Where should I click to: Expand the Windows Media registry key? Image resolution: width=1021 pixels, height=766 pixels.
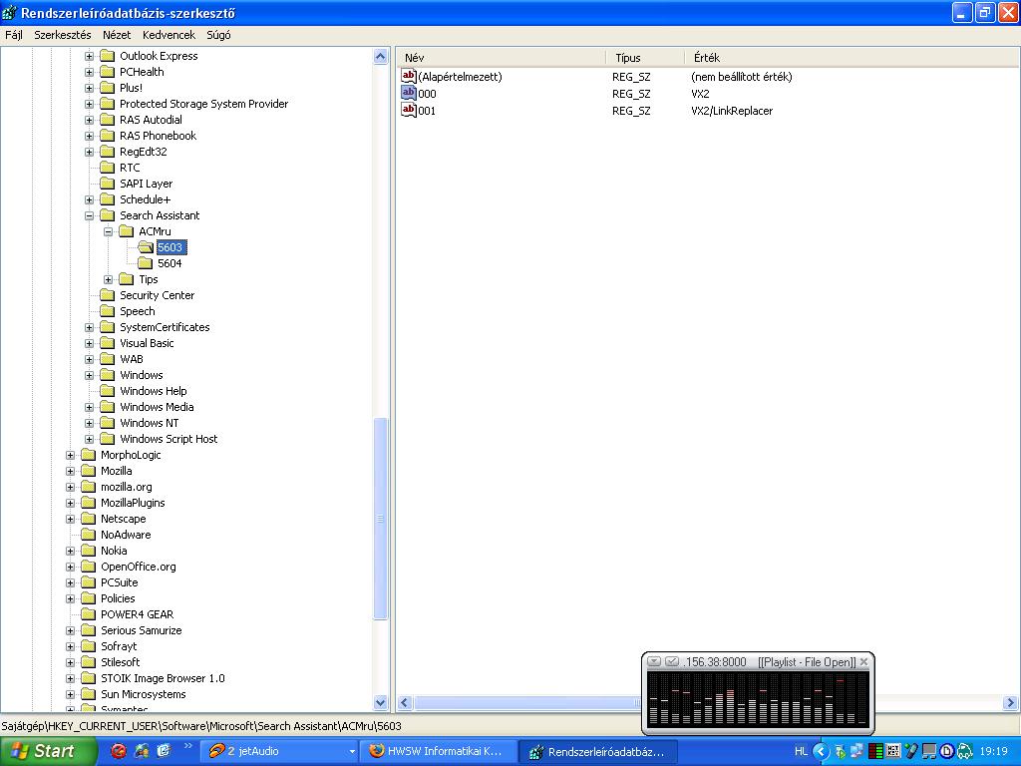coord(89,407)
